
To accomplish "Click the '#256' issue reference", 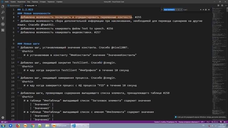I will 110,28.
